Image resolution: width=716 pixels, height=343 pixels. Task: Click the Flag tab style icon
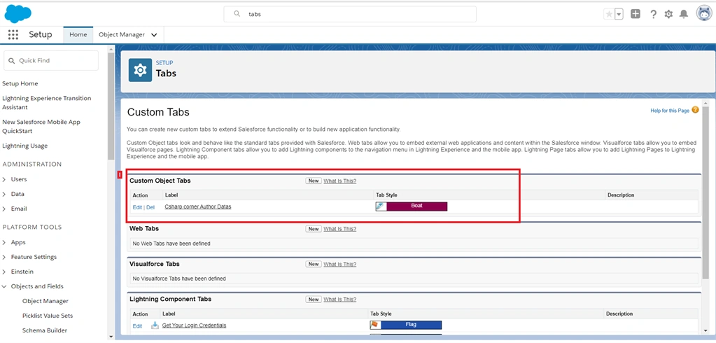click(x=375, y=325)
